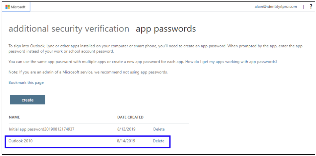Select the Initial app password20190812174937 name
Image resolution: width=316 pixels, height=156 pixels.
[41, 129]
